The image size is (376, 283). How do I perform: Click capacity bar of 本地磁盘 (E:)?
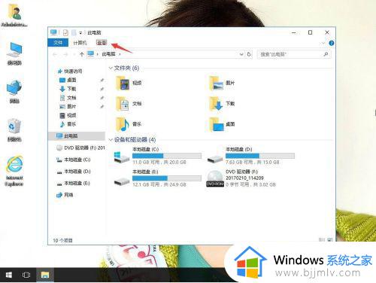(x=167, y=178)
